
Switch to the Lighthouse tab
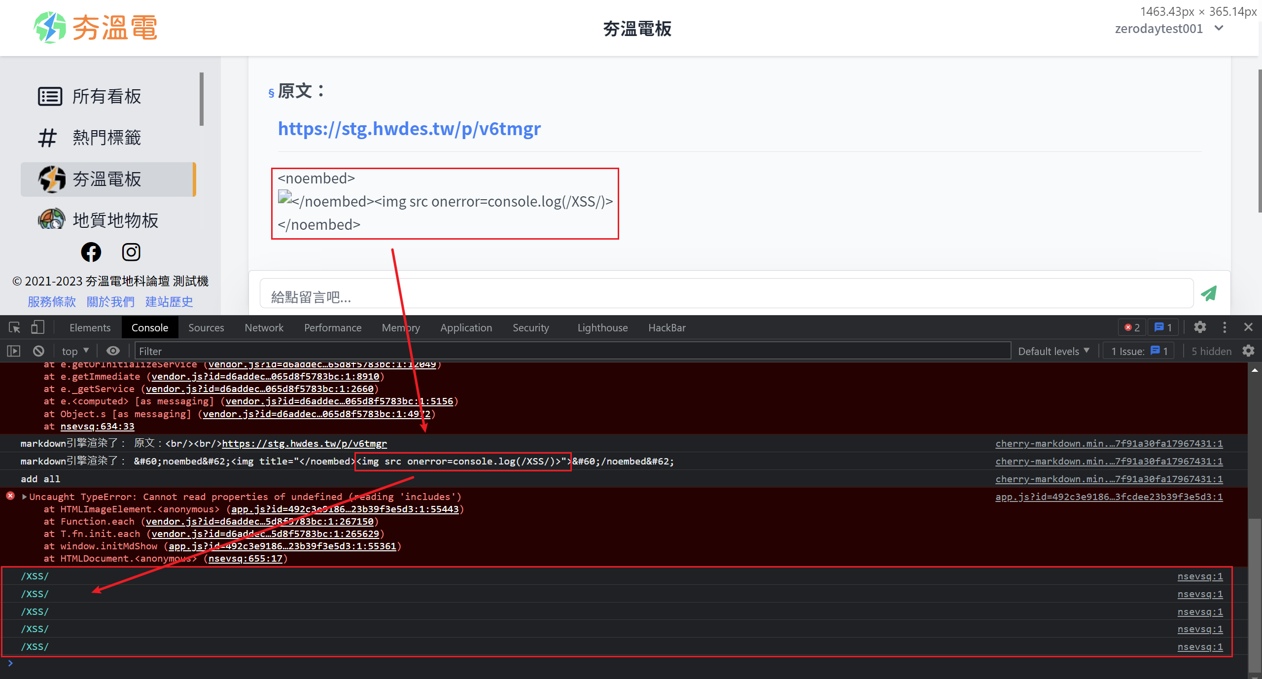[603, 327]
